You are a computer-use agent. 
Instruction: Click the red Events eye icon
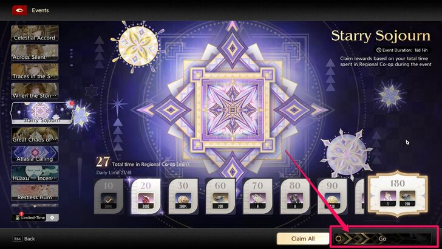(19, 10)
